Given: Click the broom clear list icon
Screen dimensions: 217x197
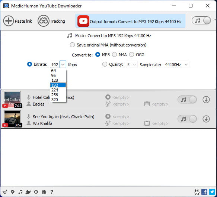Looking at the screenshot, I should coord(5,192).
